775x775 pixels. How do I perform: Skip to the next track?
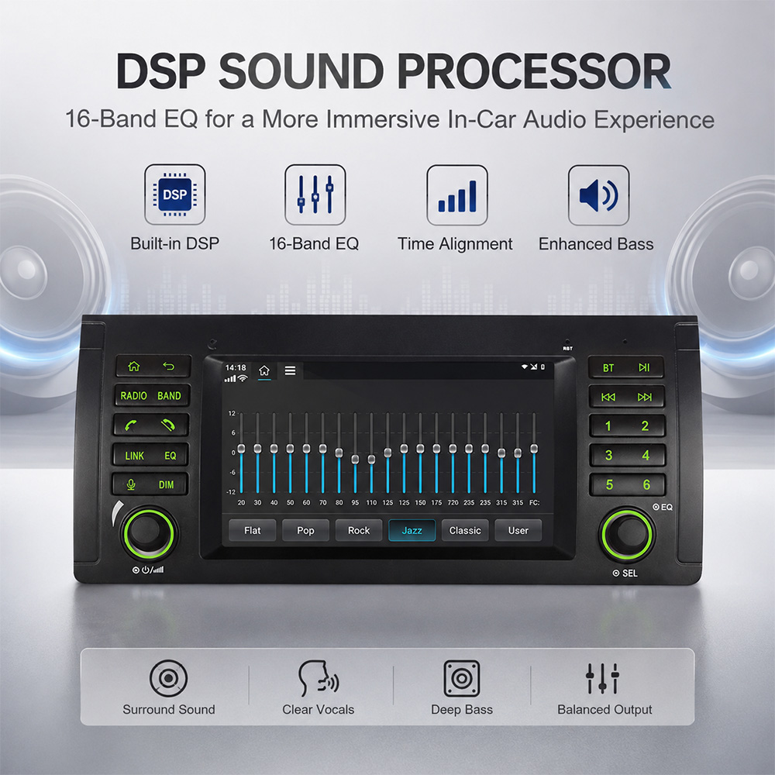645,397
